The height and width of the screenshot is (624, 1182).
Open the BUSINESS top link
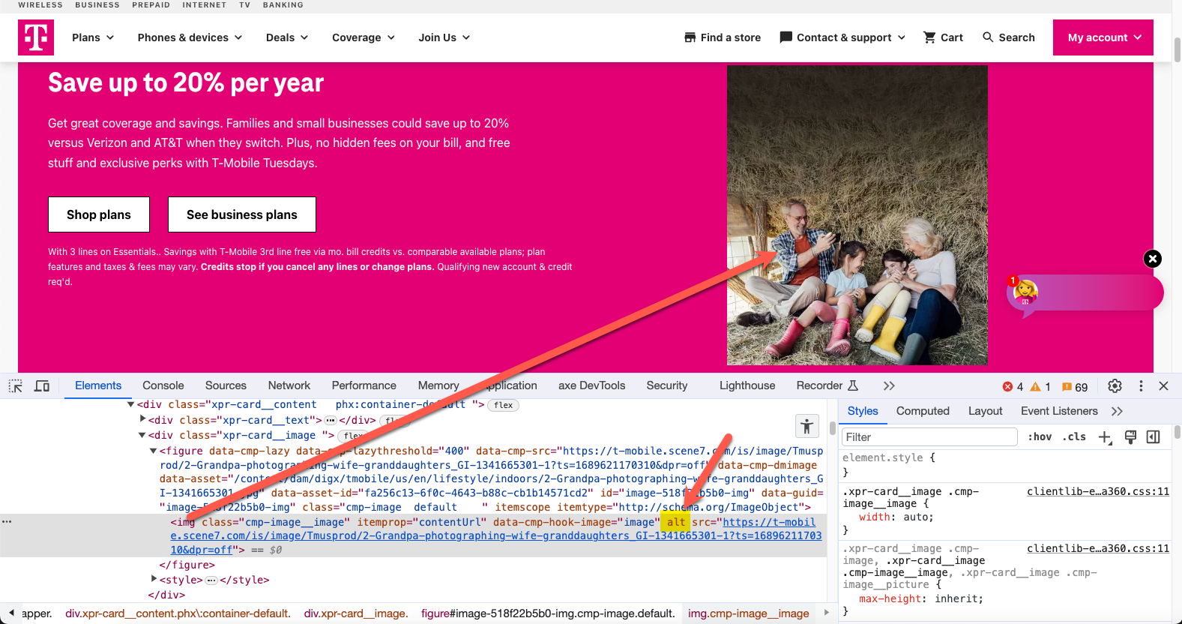click(97, 5)
